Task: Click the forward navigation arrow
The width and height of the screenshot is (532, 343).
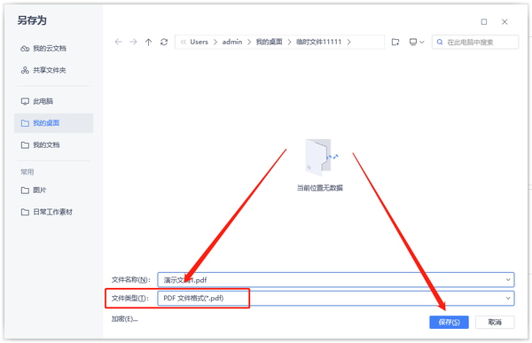Action: (x=133, y=42)
